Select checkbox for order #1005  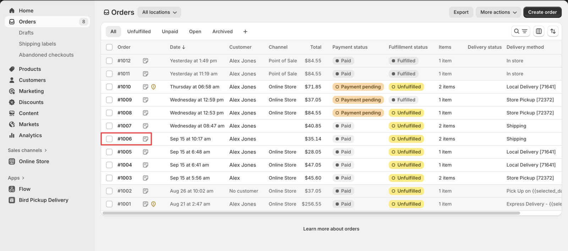[x=109, y=152]
